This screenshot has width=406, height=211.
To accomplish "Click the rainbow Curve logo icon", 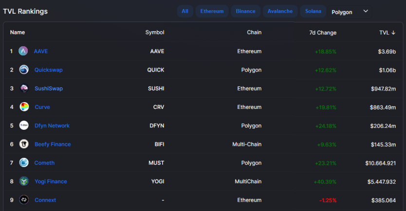I will pos(24,107).
